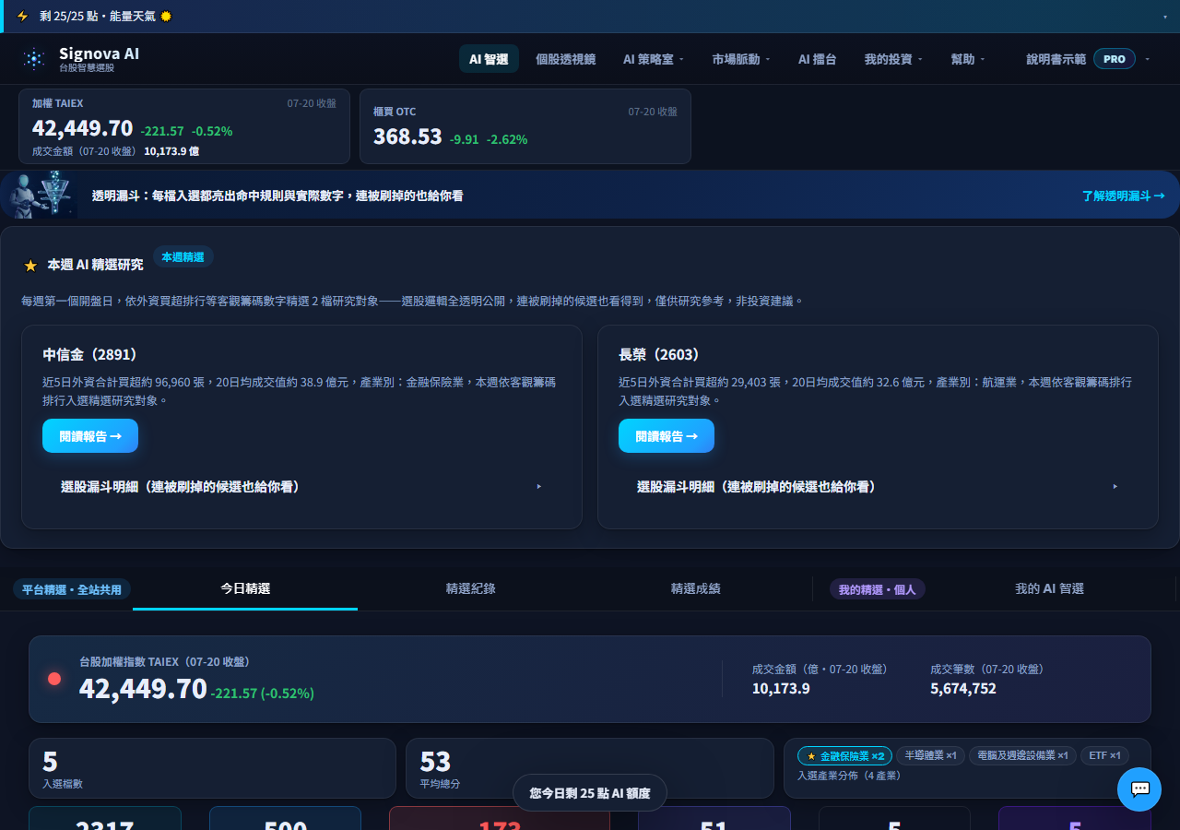Click the 我的精選・個人 badge
Image resolution: width=1180 pixels, height=830 pixels.
[878, 589]
